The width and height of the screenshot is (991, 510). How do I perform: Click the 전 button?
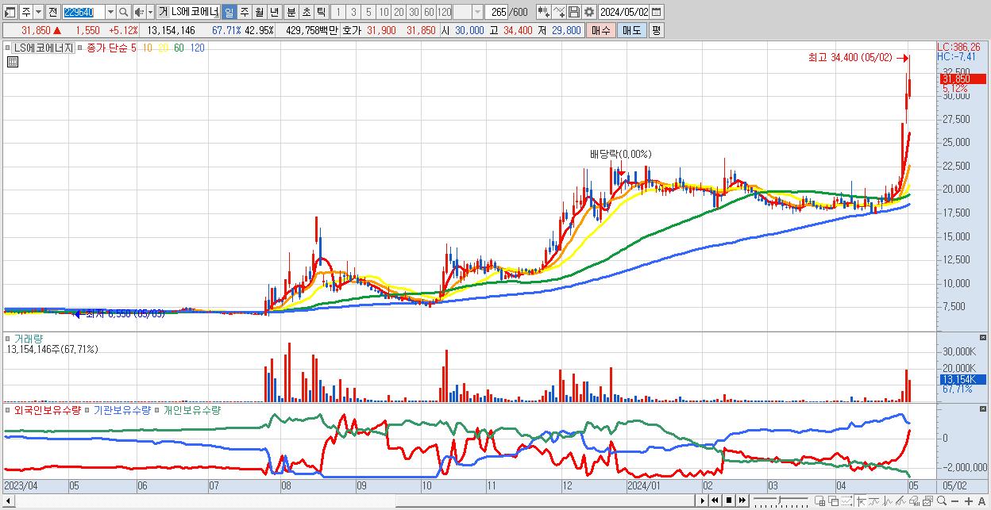(52, 12)
